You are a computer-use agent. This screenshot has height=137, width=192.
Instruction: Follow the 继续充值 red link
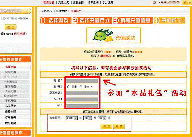[x=106, y=56]
